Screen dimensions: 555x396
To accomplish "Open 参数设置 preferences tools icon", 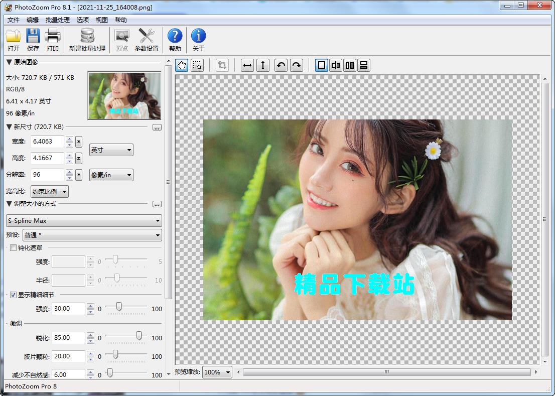I will click(x=147, y=36).
